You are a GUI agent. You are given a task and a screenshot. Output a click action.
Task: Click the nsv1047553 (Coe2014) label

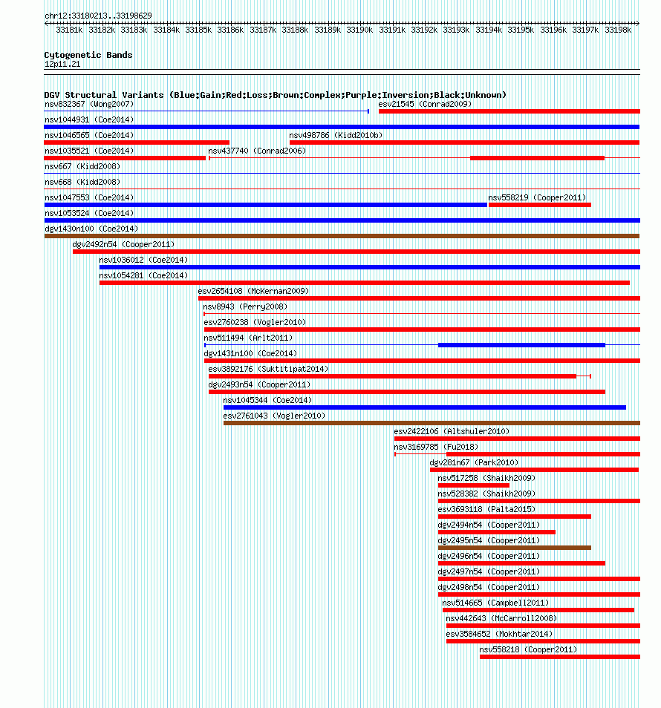89,197
